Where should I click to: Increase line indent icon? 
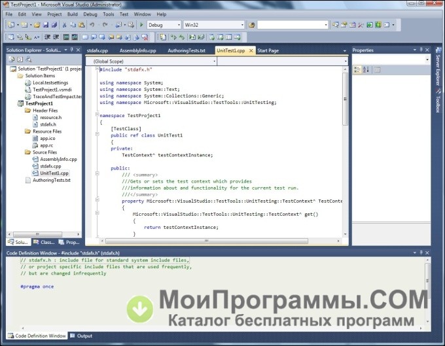(56, 37)
